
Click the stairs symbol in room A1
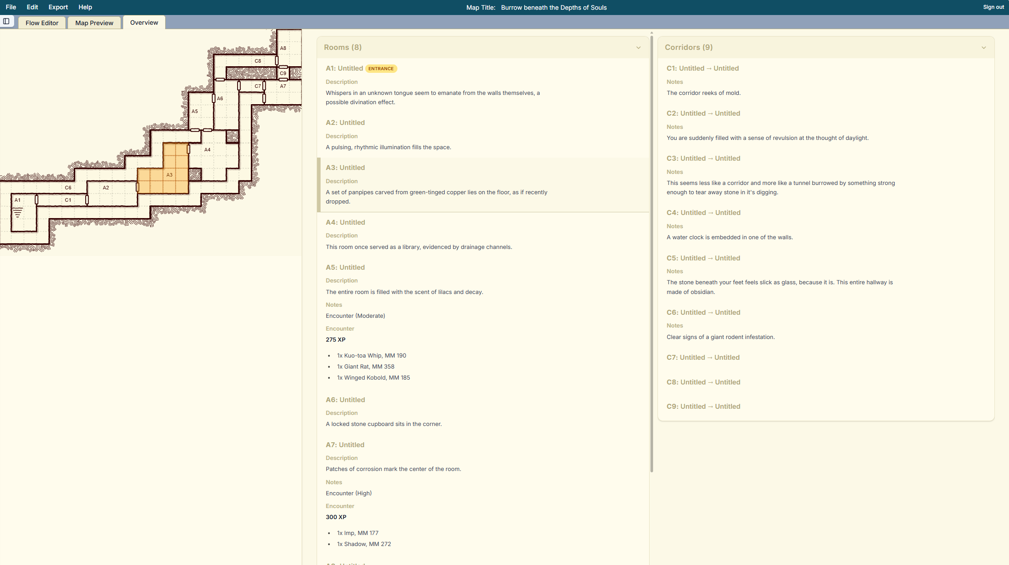(18, 213)
